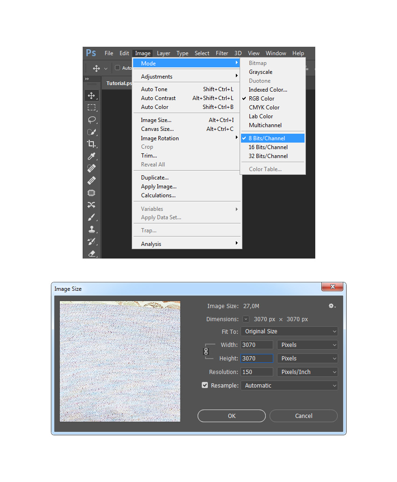Click OK in the Image Size dialog

(232, 416)
